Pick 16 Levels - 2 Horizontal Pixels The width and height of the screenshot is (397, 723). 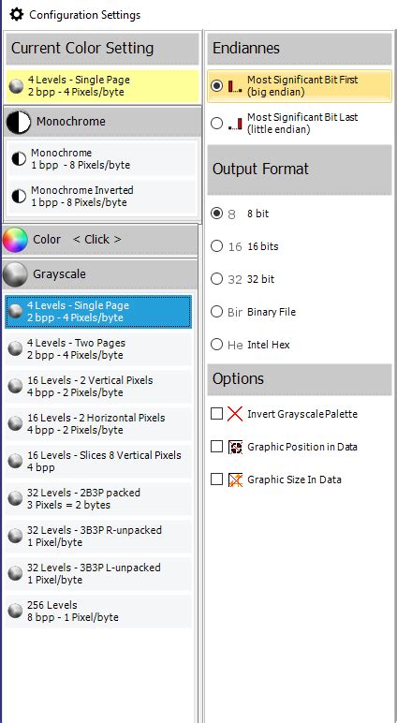coord(98,424)
